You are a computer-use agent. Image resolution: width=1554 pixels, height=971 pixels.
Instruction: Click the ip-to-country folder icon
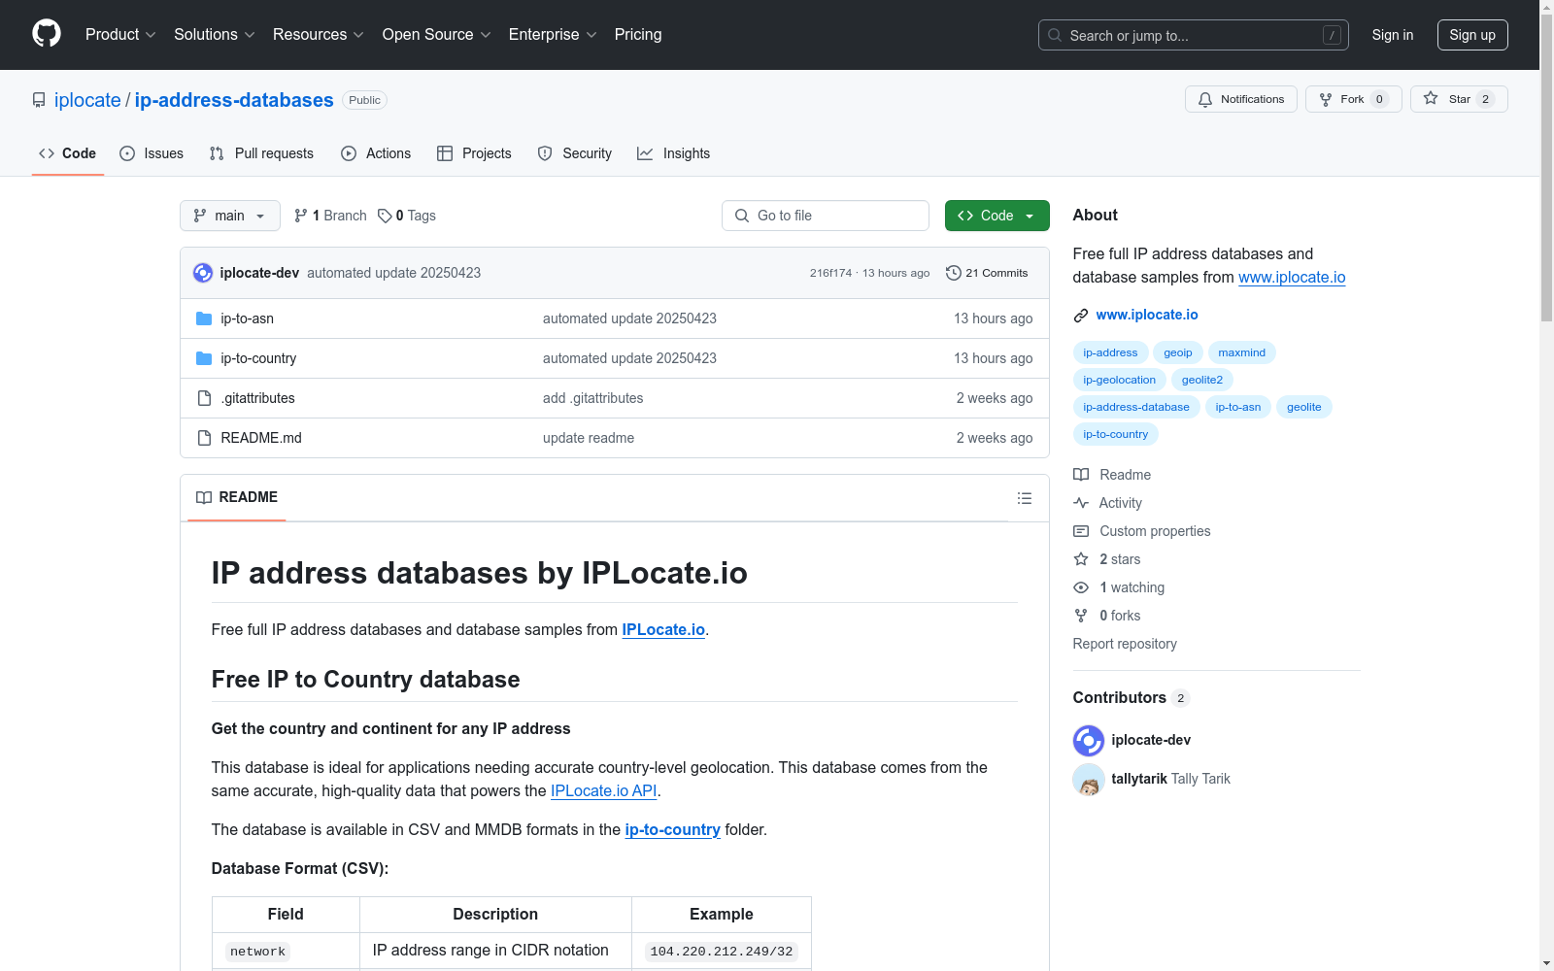click(x=204, y=358)
